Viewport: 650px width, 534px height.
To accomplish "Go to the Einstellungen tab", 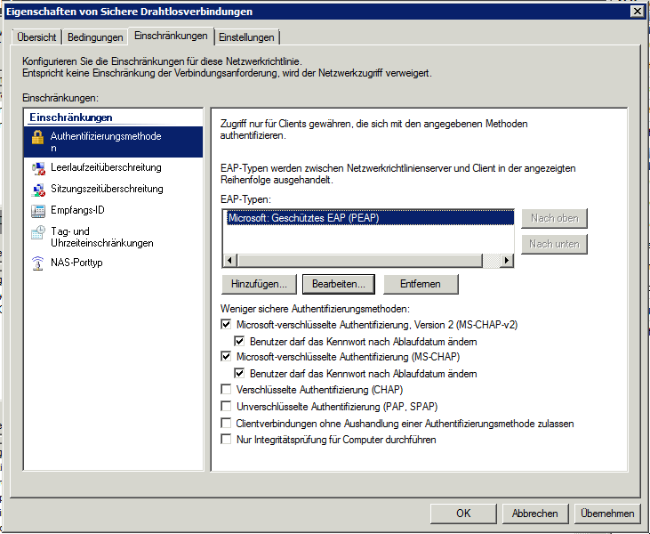I will 247,37.
